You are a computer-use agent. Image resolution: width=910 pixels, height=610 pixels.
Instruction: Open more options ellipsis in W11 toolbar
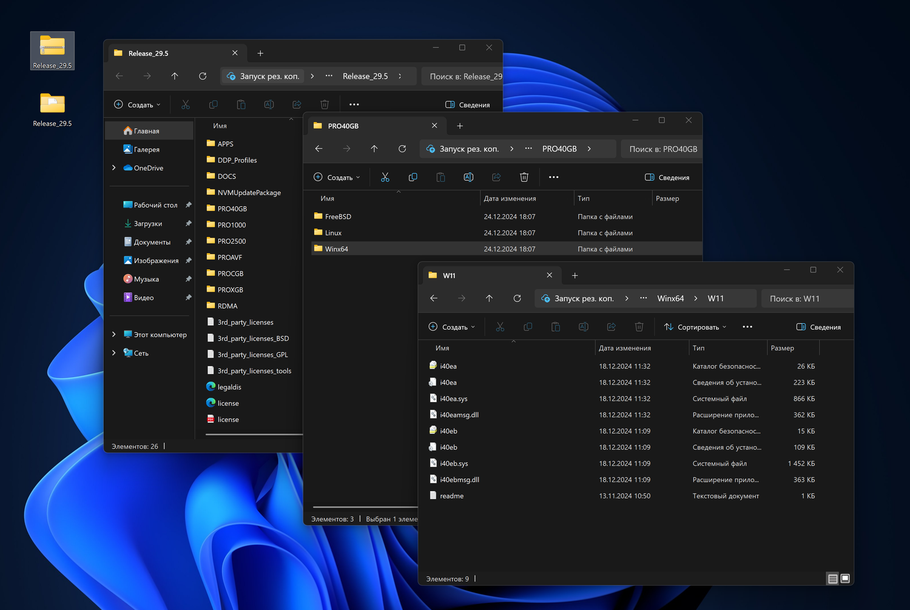pos(747,327)
